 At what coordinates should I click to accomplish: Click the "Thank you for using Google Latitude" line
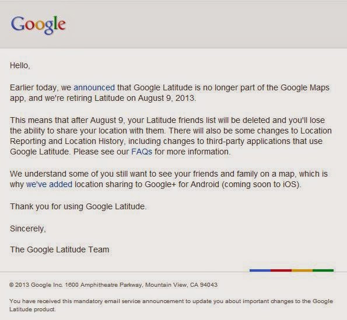pos(78,206)
